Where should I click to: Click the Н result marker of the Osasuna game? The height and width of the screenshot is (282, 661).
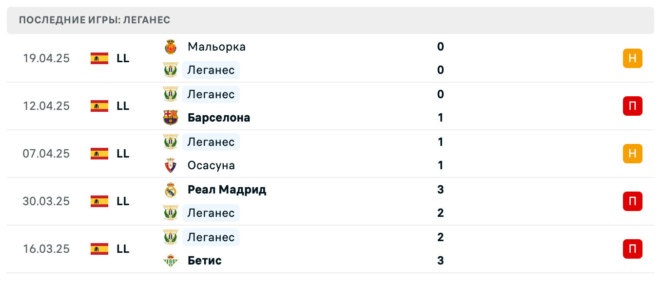[633, 154]
